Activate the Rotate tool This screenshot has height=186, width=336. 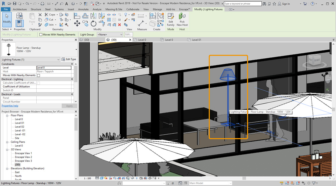point(93,23)
